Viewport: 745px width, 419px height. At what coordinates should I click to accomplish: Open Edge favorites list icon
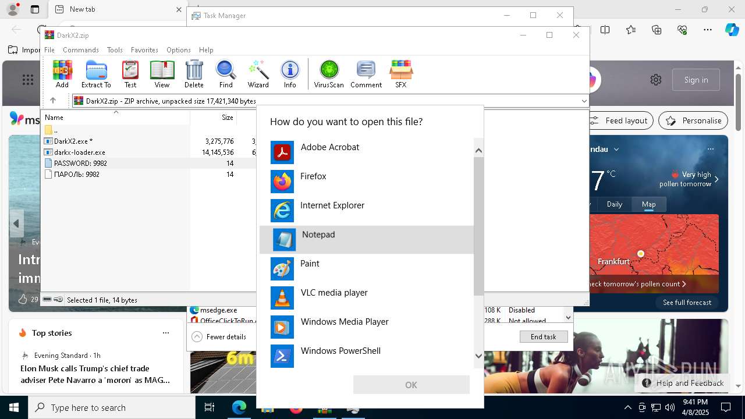631,30
